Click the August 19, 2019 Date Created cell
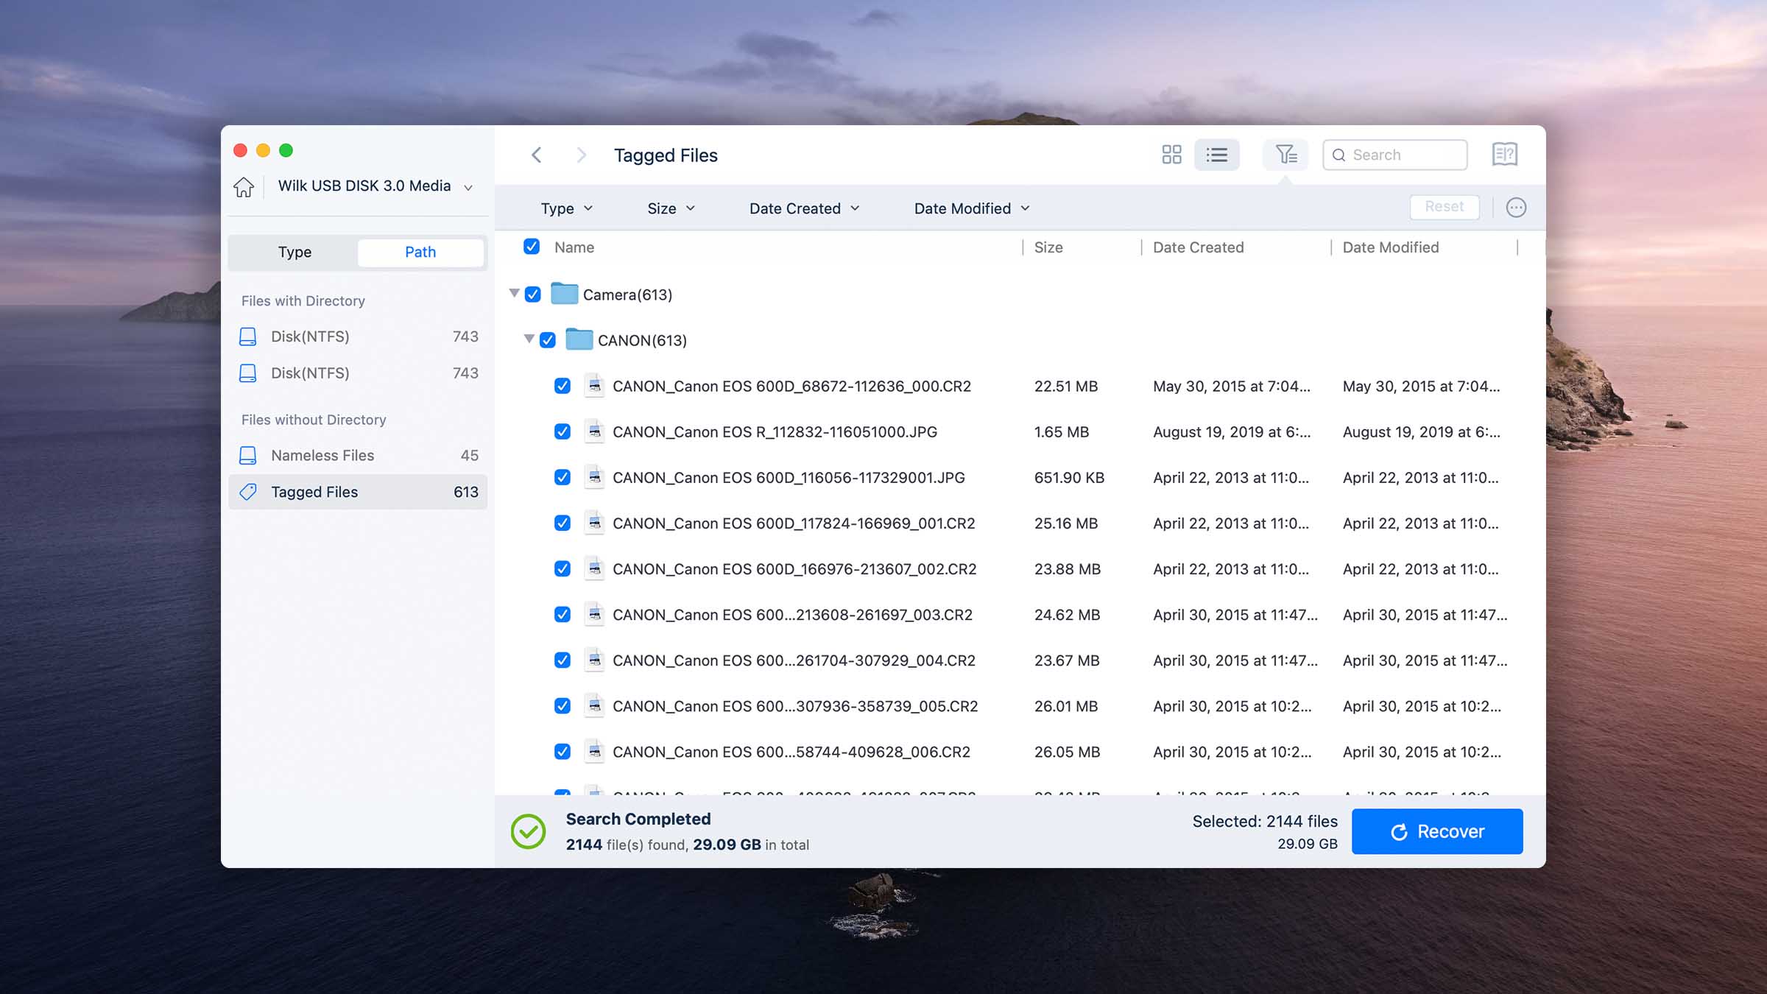The image size is (1767, 994). point(1232,432)
